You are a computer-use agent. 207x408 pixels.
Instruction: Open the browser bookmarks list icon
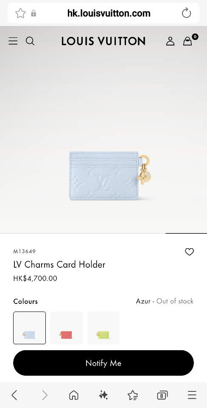coord(133,395)
